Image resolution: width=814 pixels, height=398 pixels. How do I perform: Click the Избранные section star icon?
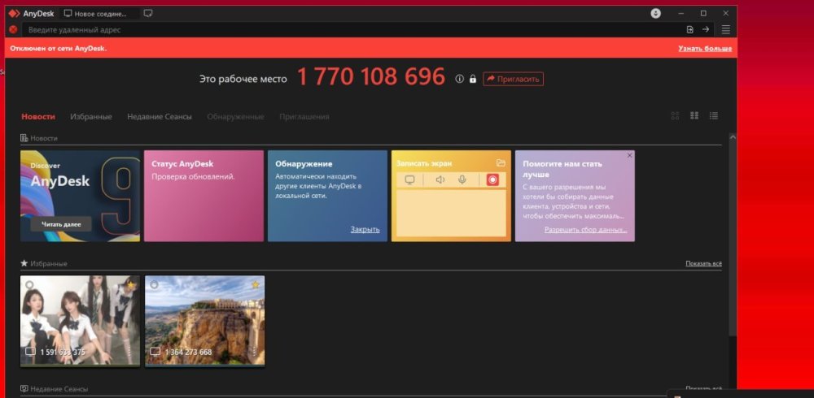pos(24,263)
